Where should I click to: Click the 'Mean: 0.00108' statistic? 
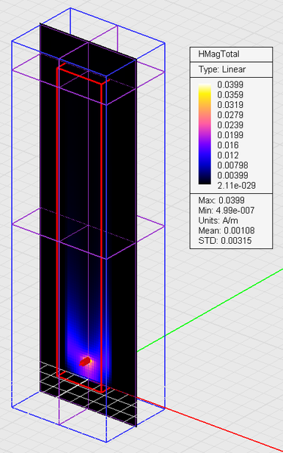click(227, 230)
